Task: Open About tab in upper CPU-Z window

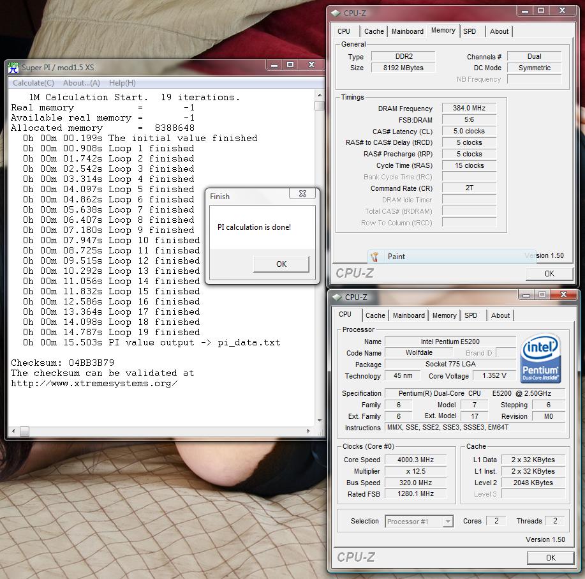Action: click(x=499, y=31)
